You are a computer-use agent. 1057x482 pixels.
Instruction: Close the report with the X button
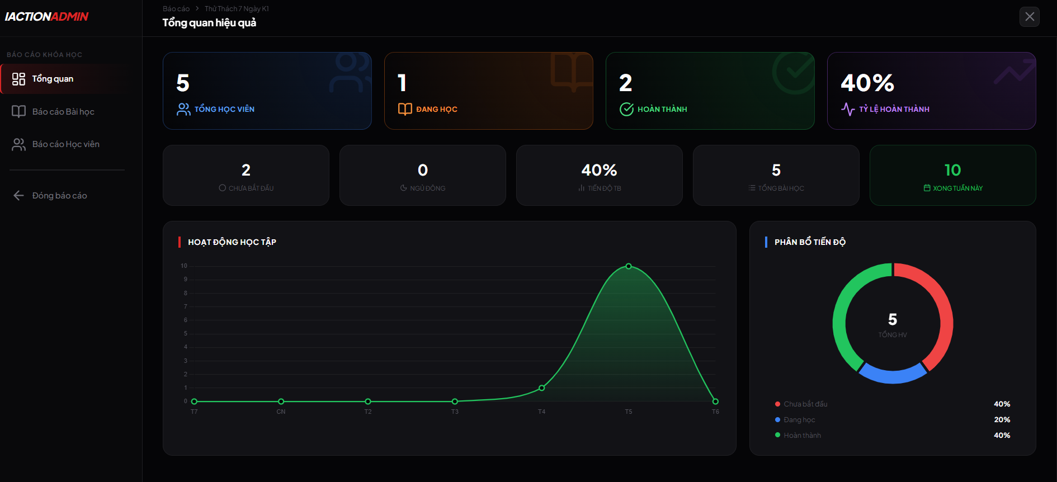[1029, 17]
